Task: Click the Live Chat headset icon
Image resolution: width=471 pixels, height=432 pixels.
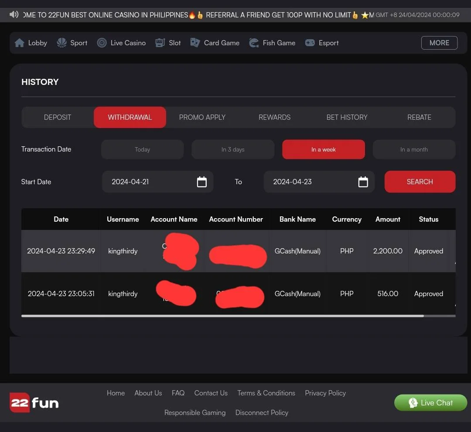Action: click(413, 402)
